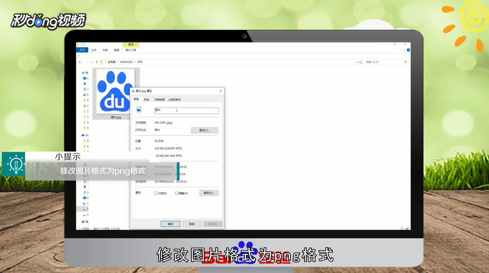Viewport: 489px width, 273px height.
Task: Click the D:\文件 location value
Action: point(159,141)
